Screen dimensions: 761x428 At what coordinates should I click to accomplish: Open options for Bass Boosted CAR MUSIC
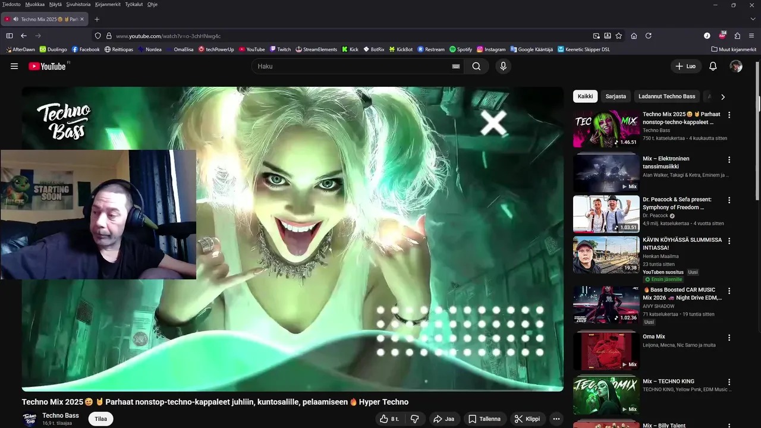tap(729, 291)
